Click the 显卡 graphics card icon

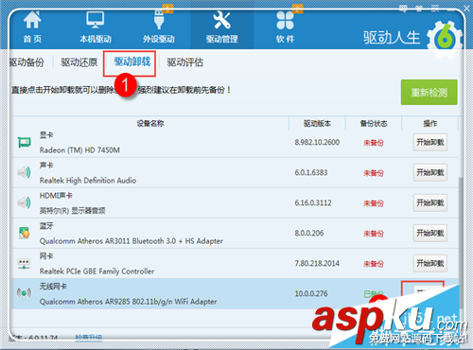pyautogui.click(x=25, y=143)
